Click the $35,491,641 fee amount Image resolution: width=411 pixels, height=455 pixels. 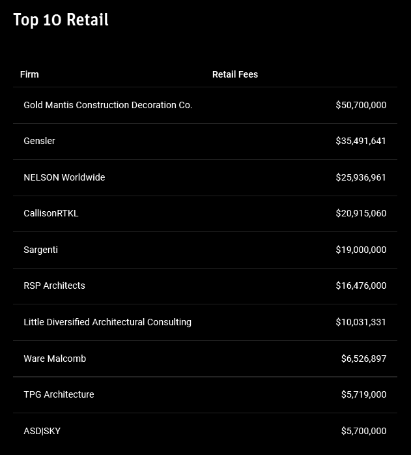click(361, 141)
